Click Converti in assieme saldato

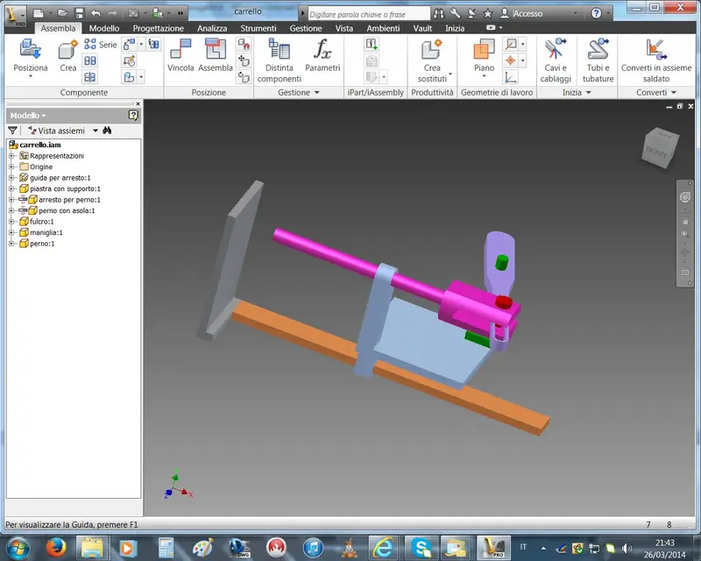pos(655,60)
